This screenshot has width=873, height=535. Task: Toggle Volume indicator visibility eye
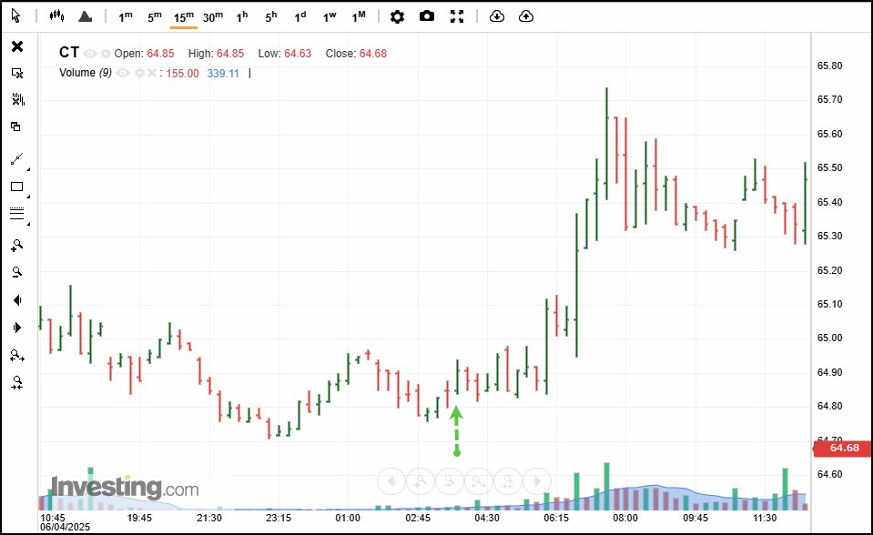click(123, 73)
